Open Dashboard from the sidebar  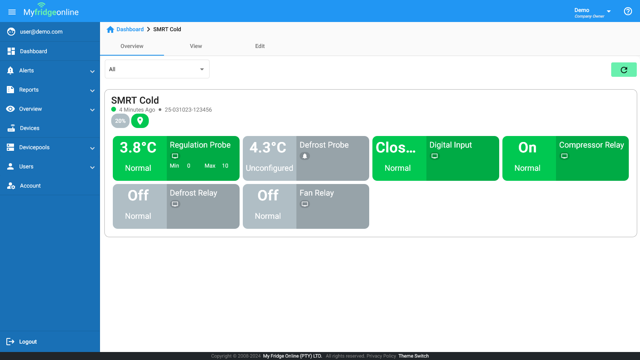pyautogui.click(x=50, y=51)
